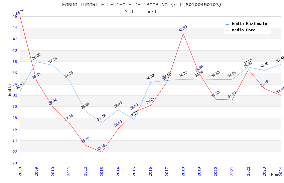Click the Media Ente red legend swatch
Screen dimensions: 284x183
coord(227,31)
